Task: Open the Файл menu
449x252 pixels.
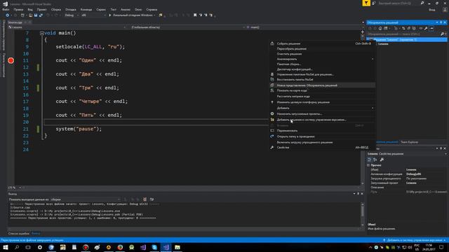Action: 6,9
